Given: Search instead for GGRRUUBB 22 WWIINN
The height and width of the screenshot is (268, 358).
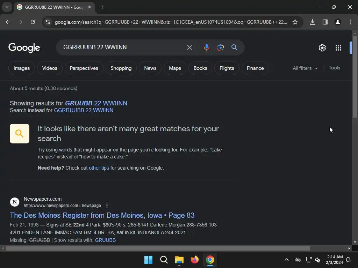Looking at the screenshot, I should (84, 110).
